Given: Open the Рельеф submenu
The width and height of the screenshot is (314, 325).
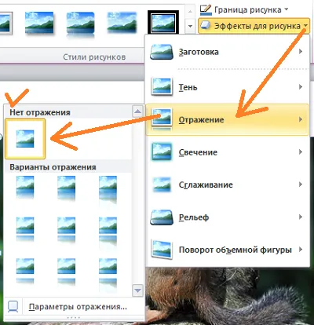Looking at the screenshot, I should click(x=228, y=217).
